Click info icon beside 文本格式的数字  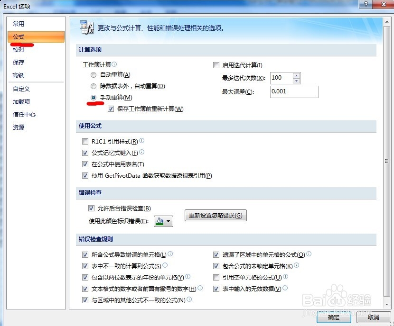pos(200,288)
